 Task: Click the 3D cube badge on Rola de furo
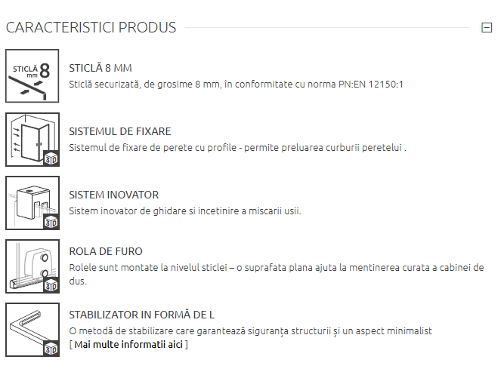(51, 285)
